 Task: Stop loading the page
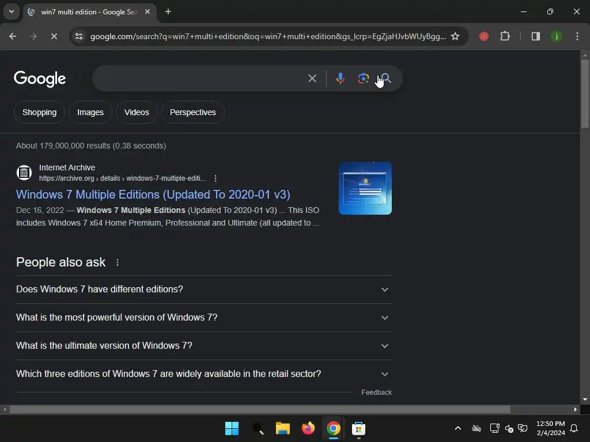click(x=54, y=36)
